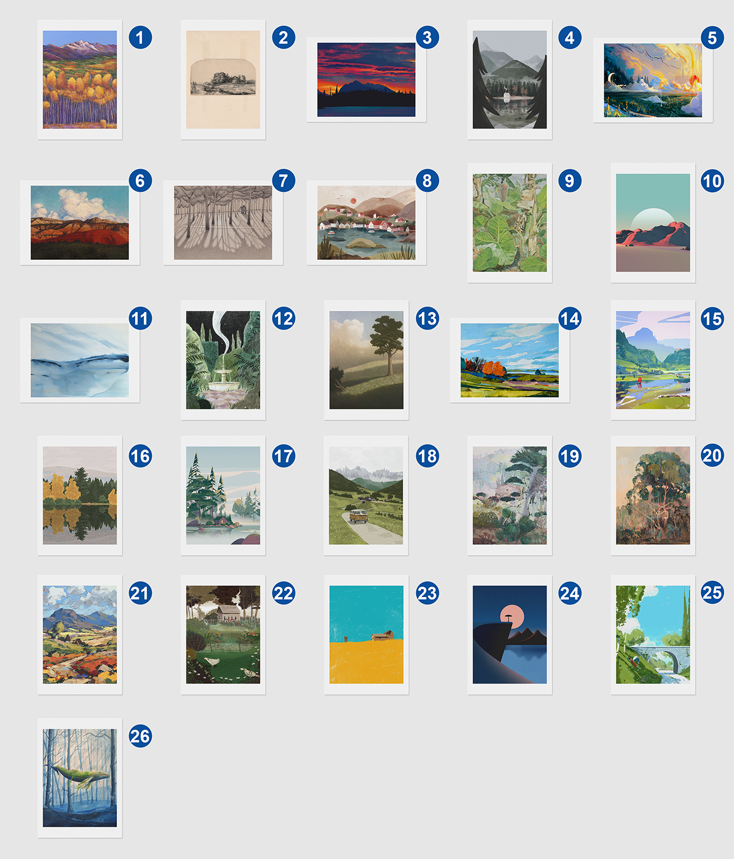Open the whale in forest painting
Image resolution: width=734 pixels, height=859 pixels.
coord(80,778)
